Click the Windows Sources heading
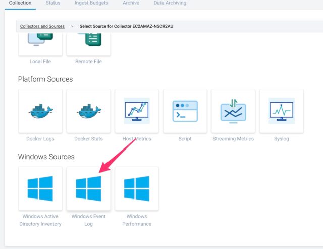Viewport: 323px width, 249px height. 46,157
